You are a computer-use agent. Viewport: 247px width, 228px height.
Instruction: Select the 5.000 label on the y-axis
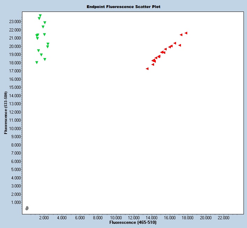point(16,170)
